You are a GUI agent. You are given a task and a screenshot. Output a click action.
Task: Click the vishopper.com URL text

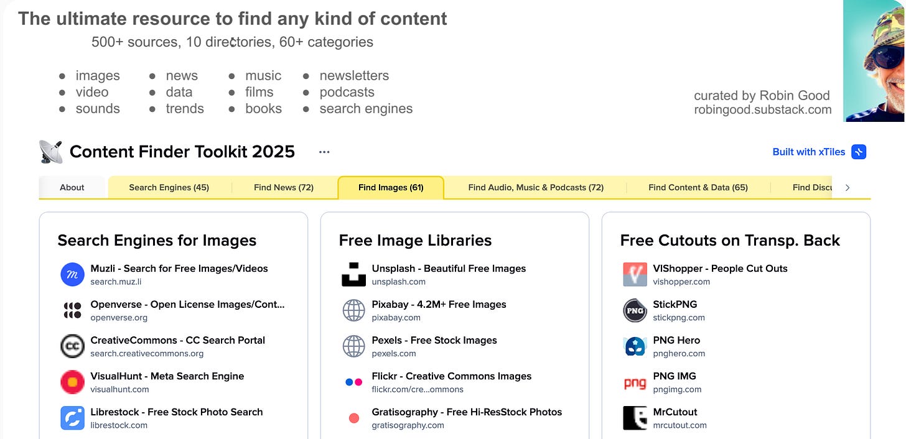pos(681,282)
